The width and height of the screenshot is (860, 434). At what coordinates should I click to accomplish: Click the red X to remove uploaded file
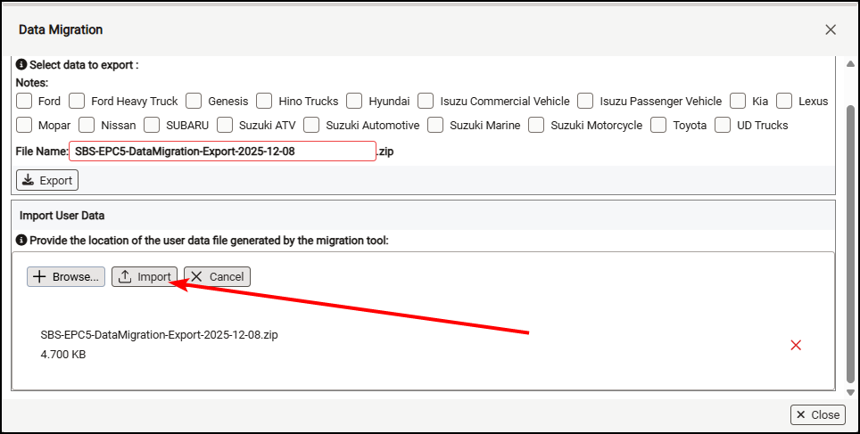click(x=796, y=345)
